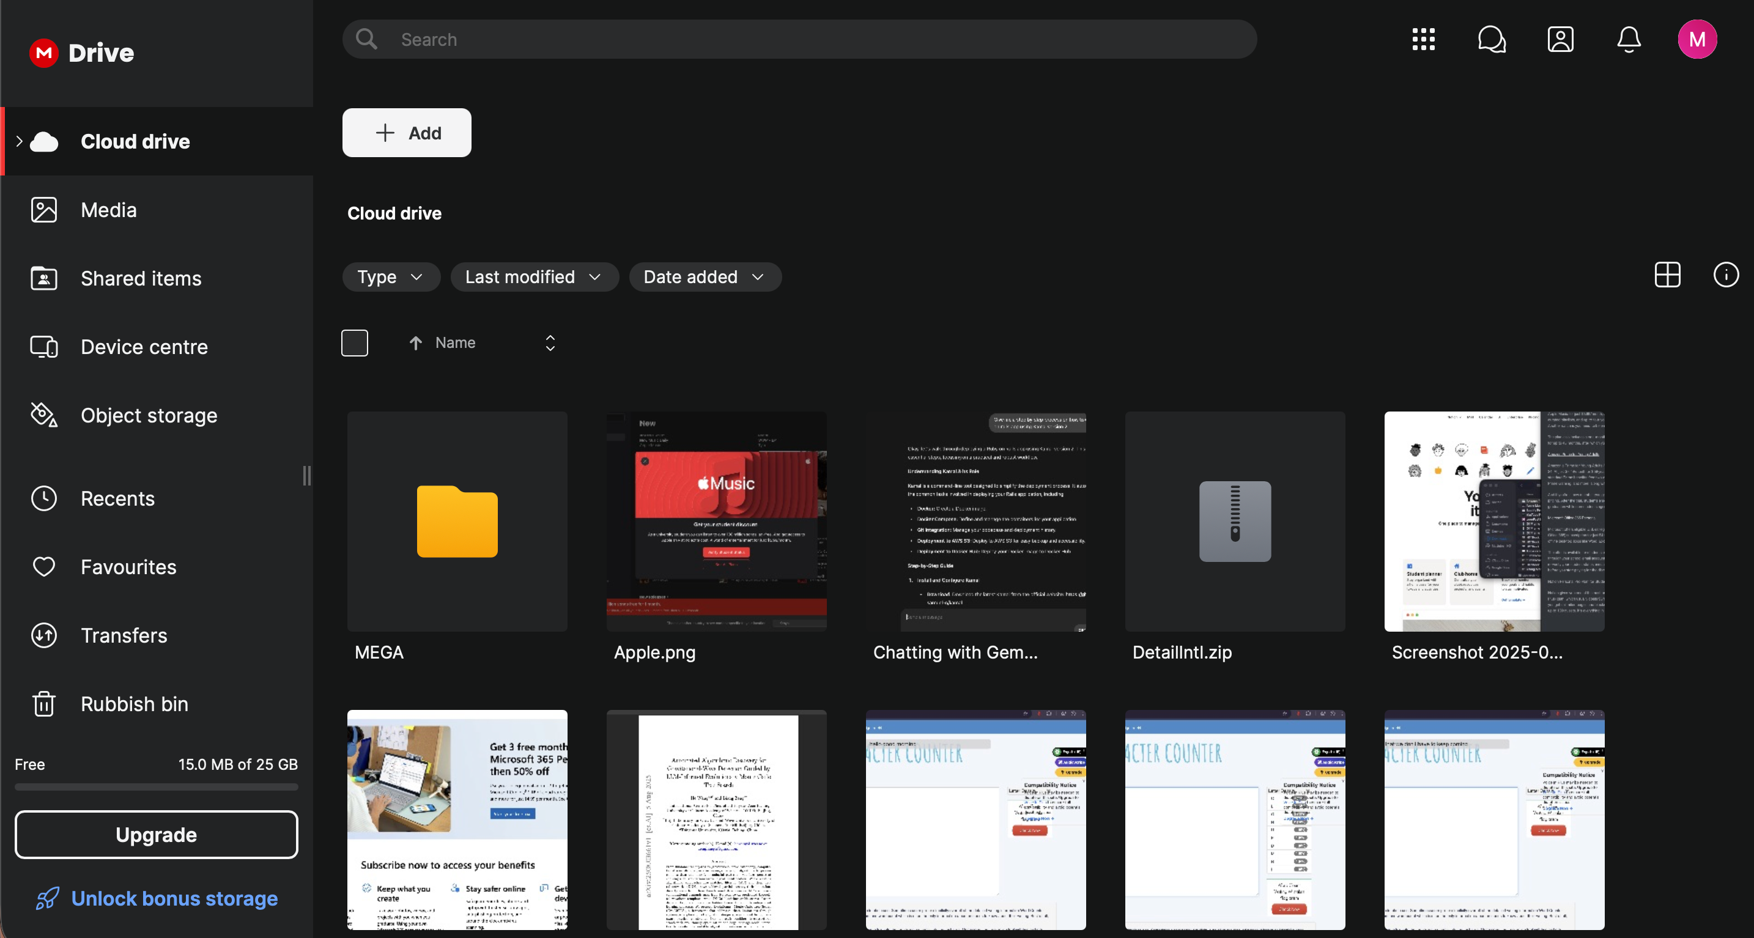Viewport: 1754px width, 938px height.
Task: Switch to grid/list view toggle icon
Action: pyautogui.click(x=1667, y=275)
